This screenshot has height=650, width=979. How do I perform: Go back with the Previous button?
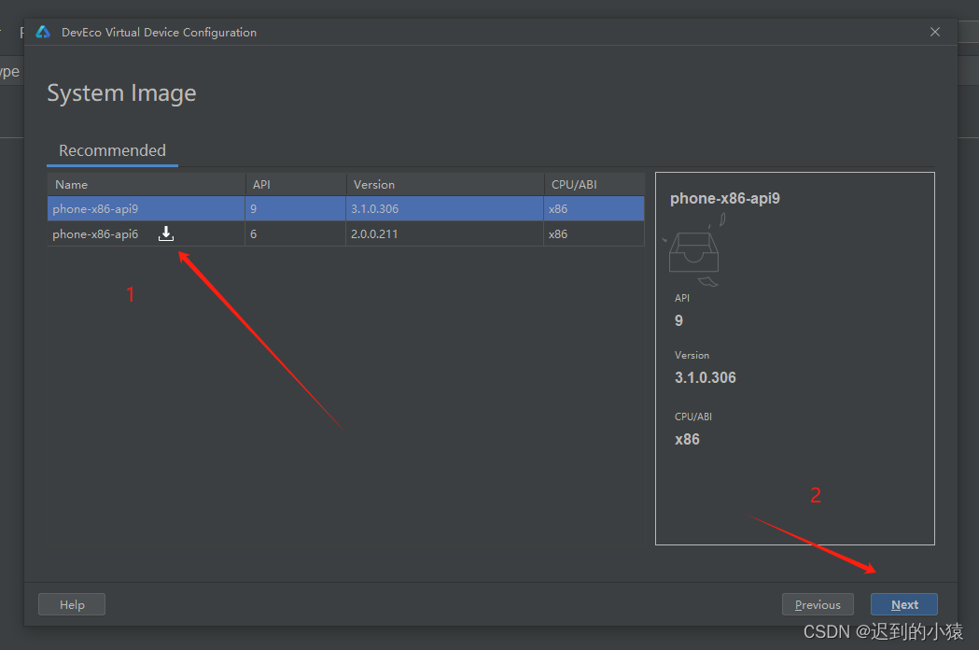pyautogui.click(x=818, y=604)
